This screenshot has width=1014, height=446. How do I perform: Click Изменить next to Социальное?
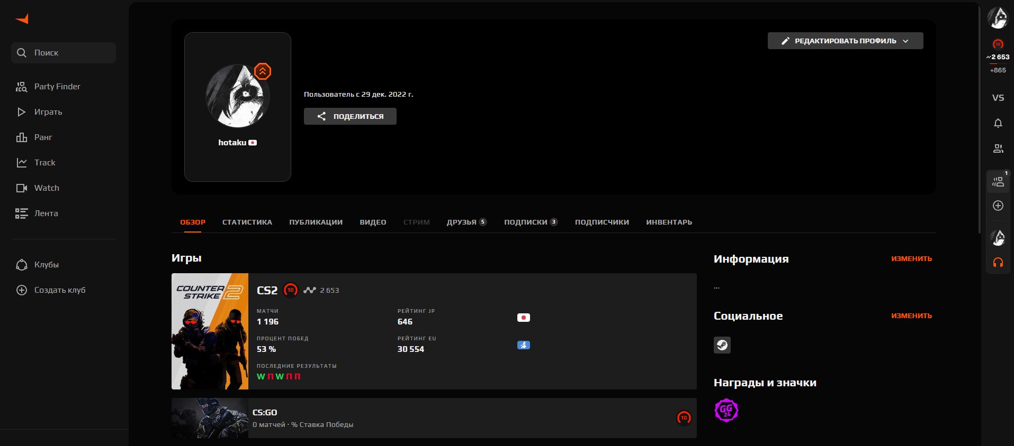[911, 315]
